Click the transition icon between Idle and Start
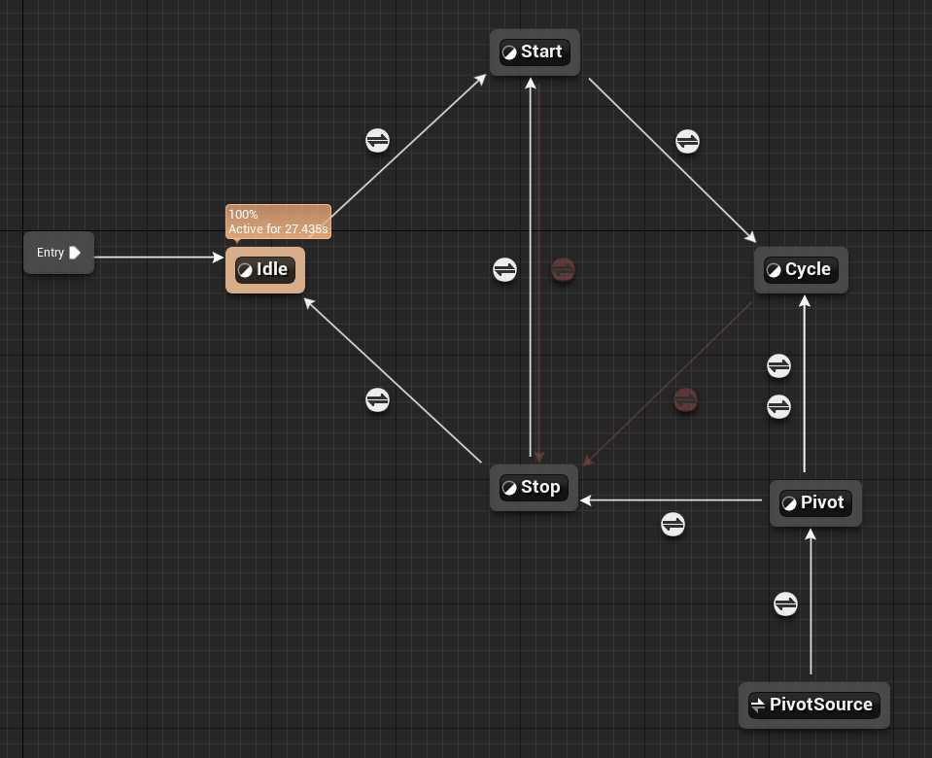The width and height of the screenshot is (932, 758). coord(378,141)
